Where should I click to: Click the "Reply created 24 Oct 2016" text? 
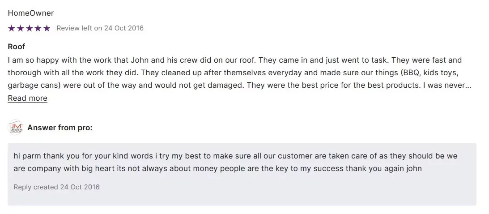click(x=57, y=187)
